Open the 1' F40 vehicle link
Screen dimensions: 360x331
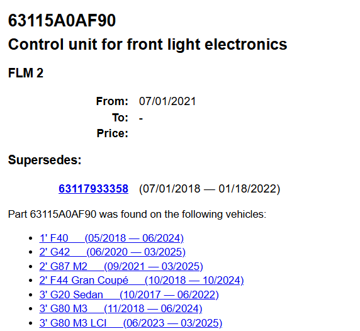click(x=111, y=238)
